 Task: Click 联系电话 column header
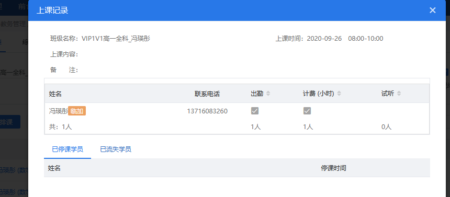click(x=207, y=94)
